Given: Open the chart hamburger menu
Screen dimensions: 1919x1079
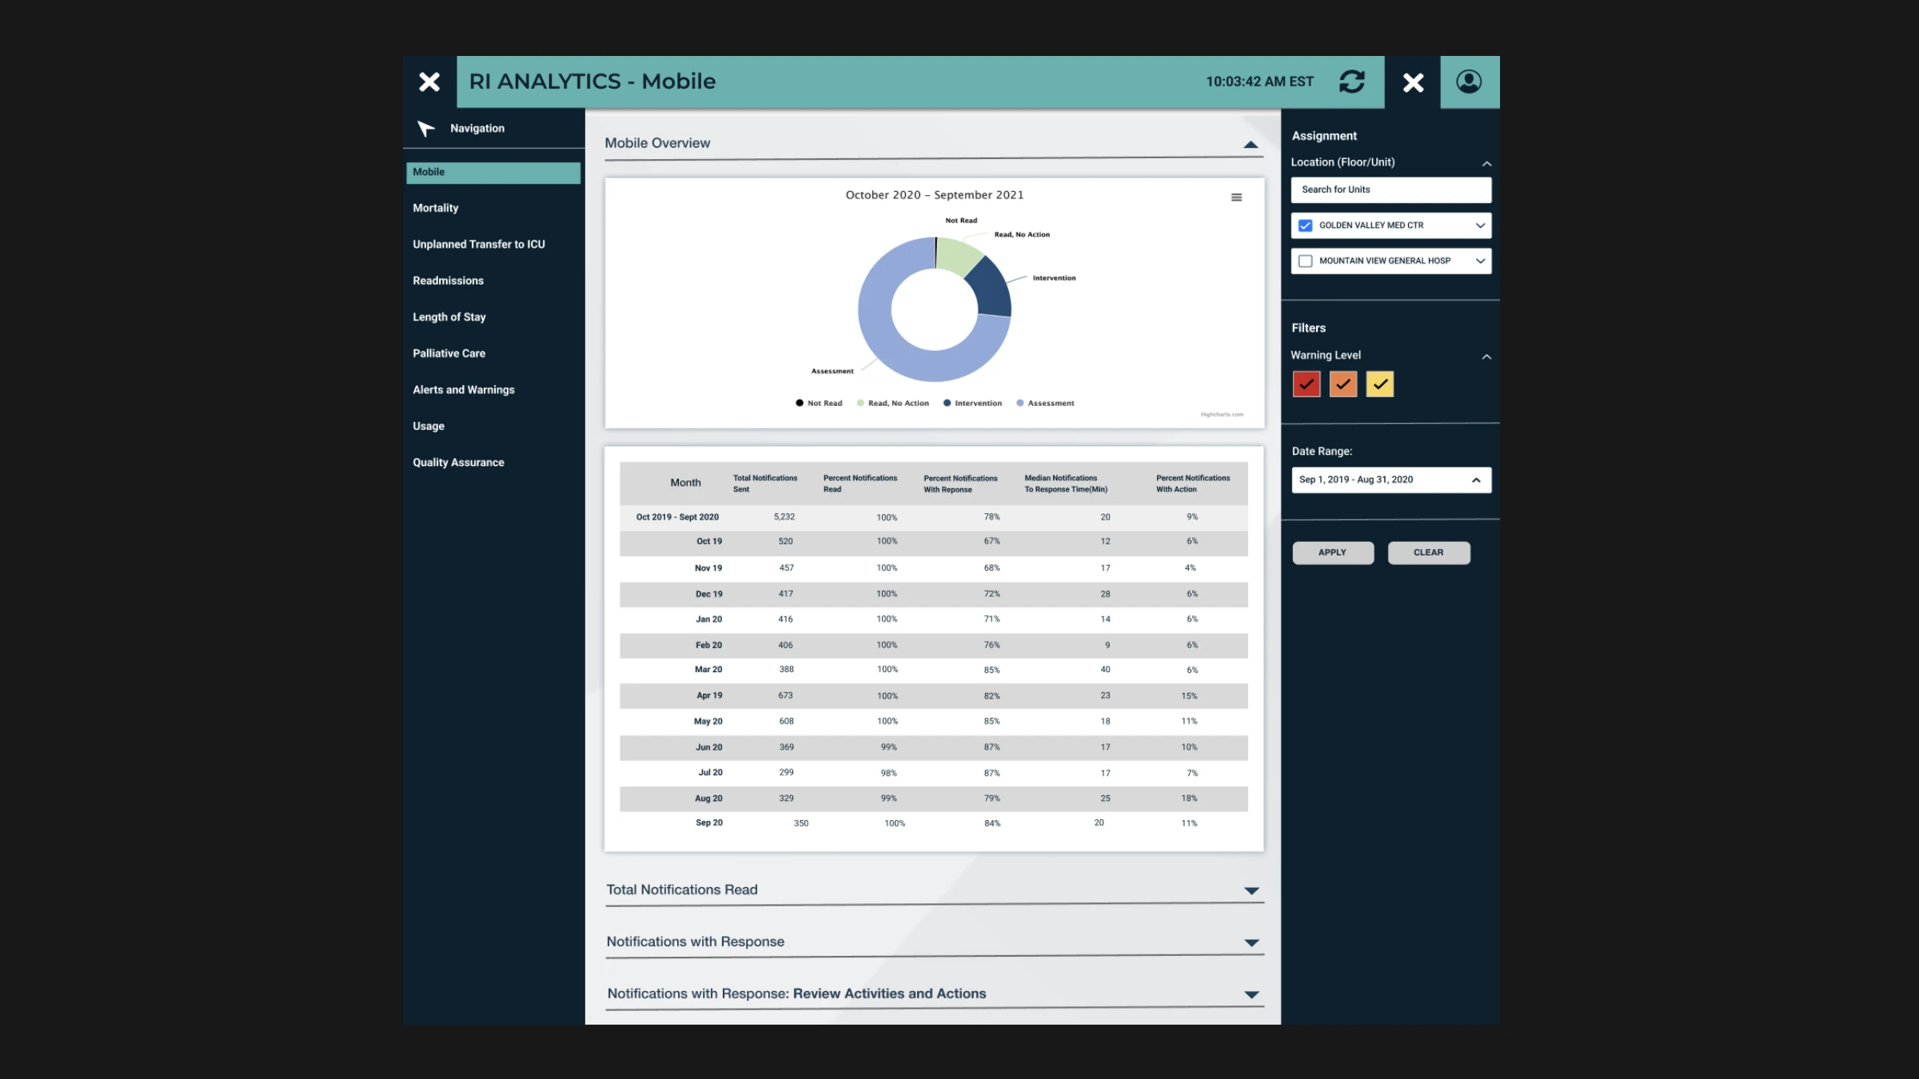Looking at the screenshot, I should 1236,197.
